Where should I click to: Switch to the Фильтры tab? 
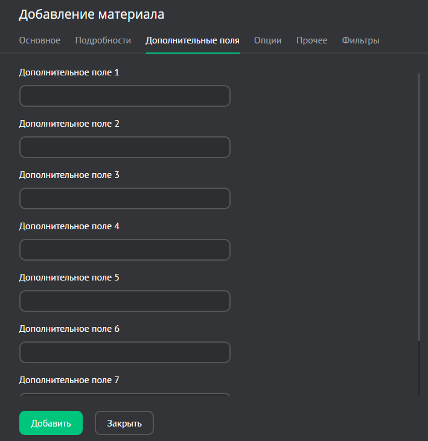[x=360, y=40]
